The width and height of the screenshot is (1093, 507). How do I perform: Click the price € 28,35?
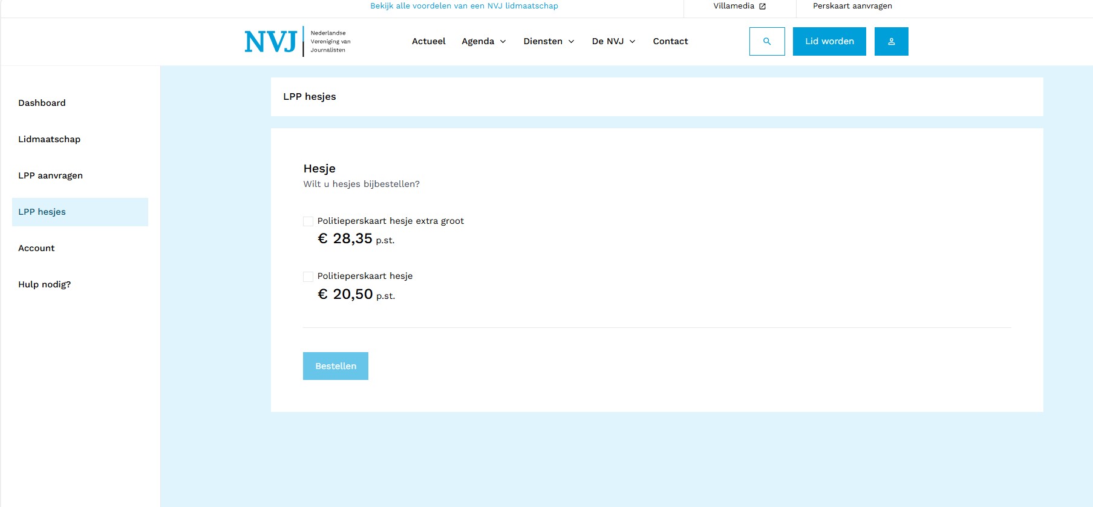click(x=345, y=238)
